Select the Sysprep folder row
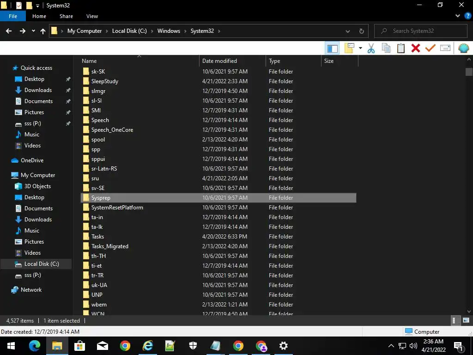This screenshot has width=473, height=355. (218, 198)
